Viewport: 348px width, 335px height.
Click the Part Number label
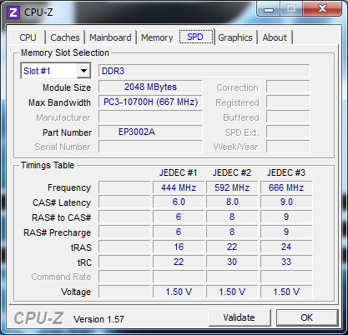[x=67, y=132]
